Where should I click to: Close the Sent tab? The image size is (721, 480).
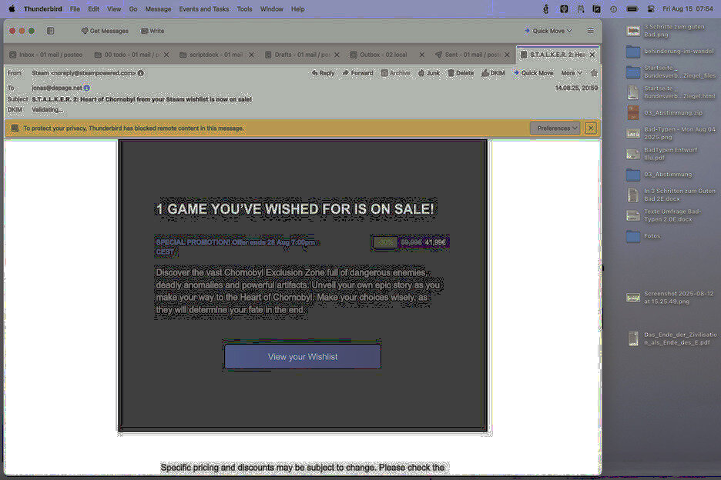(507, 55)
